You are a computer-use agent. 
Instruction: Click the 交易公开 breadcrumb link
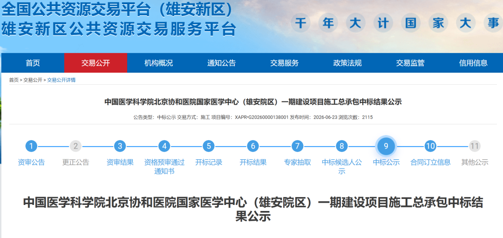point(33,80)
